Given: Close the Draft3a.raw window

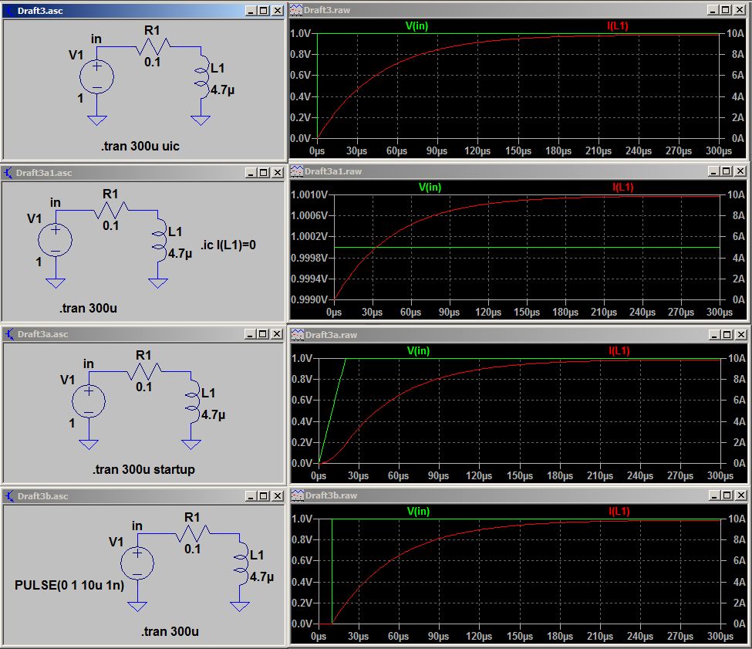Looking at the screenshot, I should [x=741, y=334].
